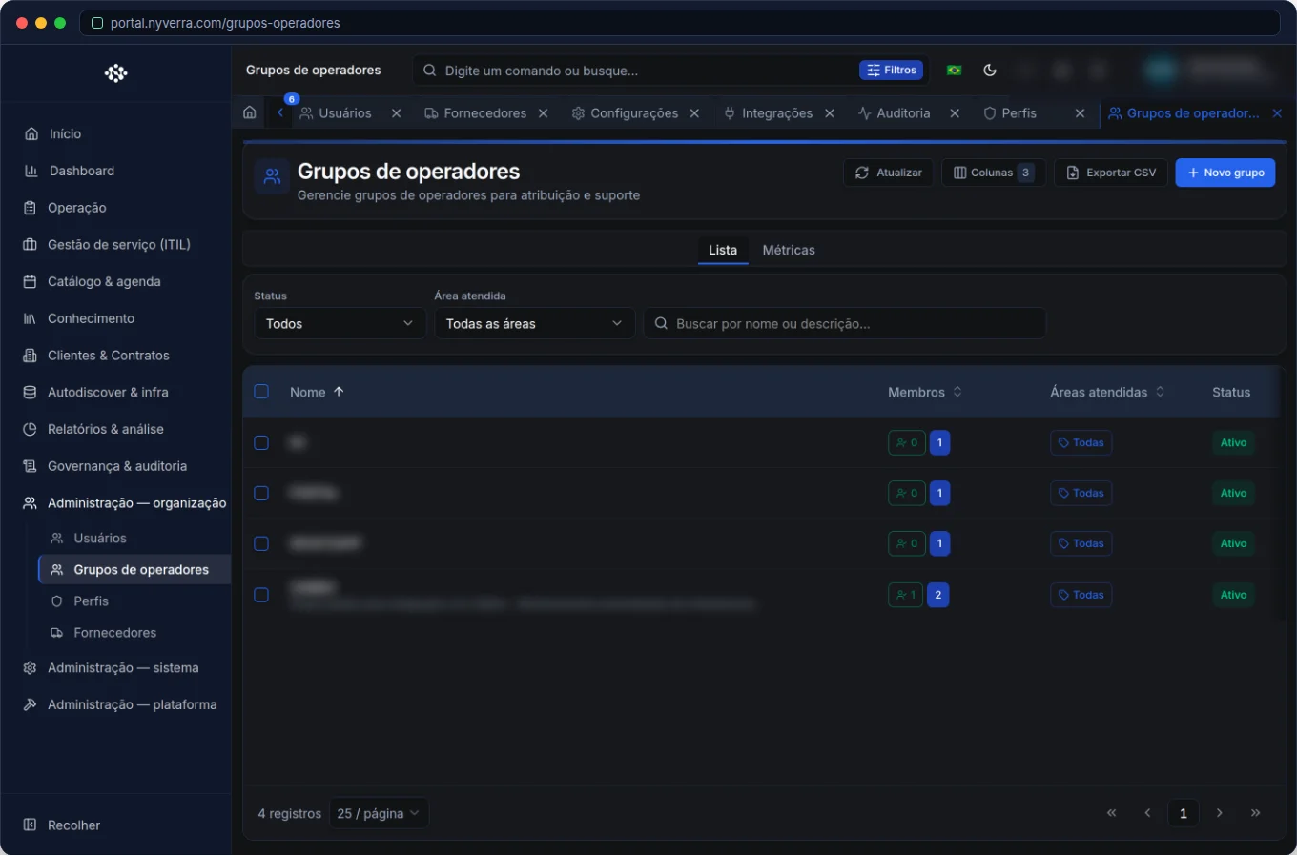Screen dimensions: 1297x856
Task: Check the fourth group row checkbox
Action: 261,595
